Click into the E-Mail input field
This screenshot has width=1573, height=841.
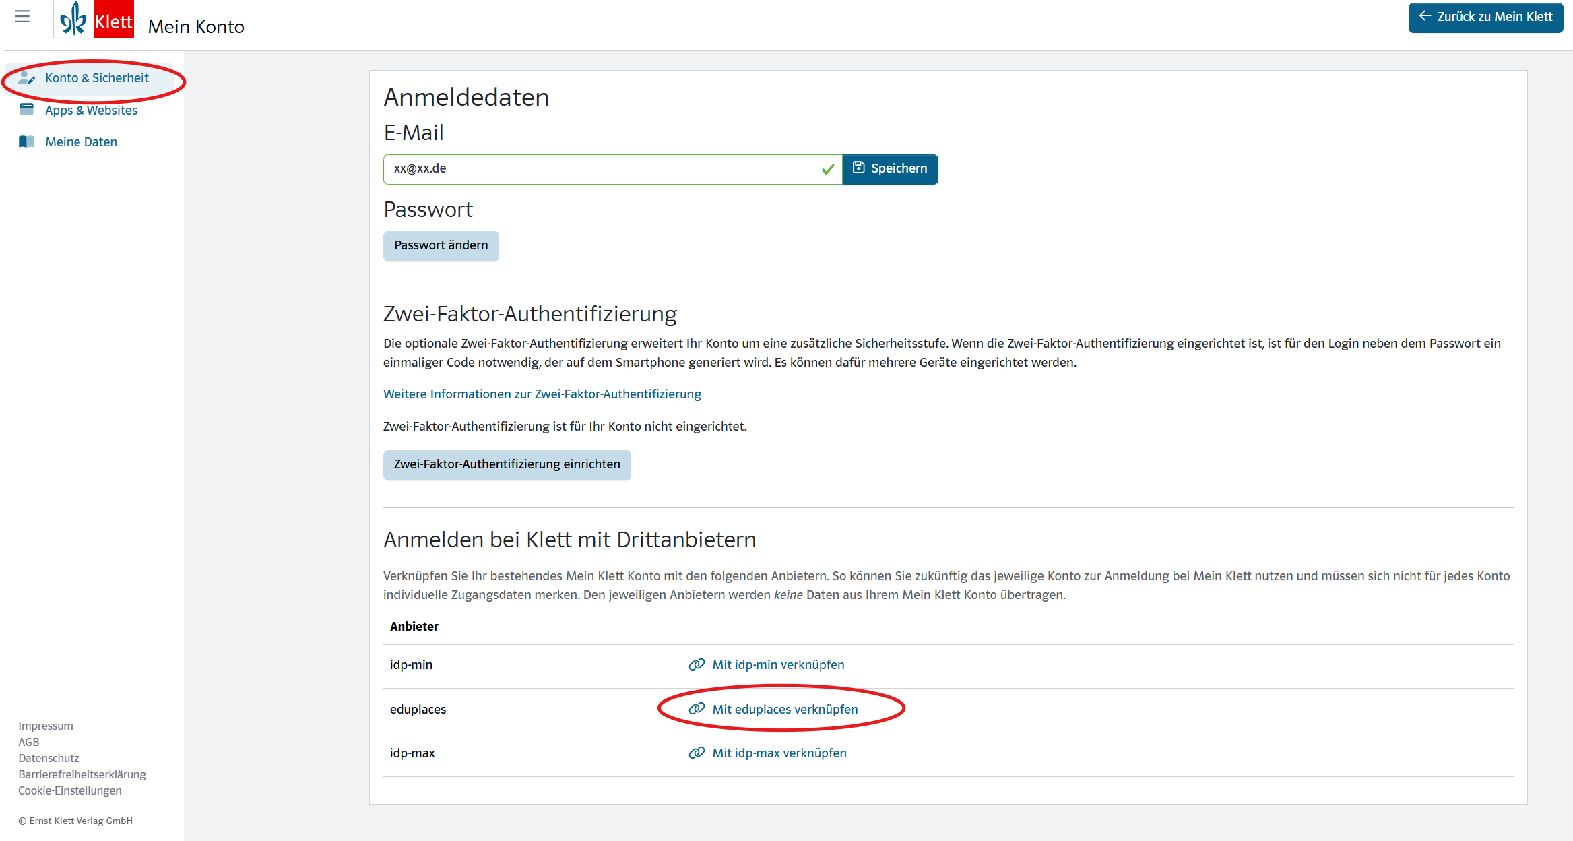pos(600,169)
